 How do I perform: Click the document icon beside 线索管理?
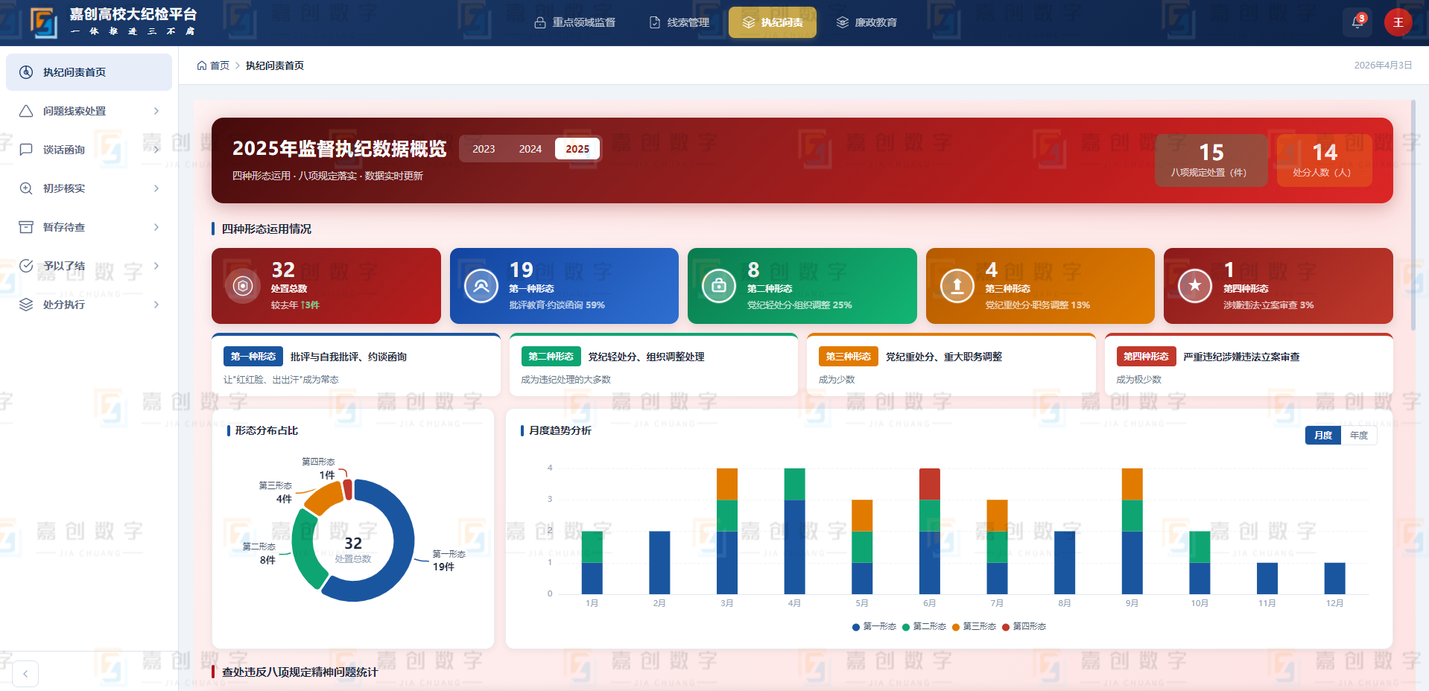(655, 22)
